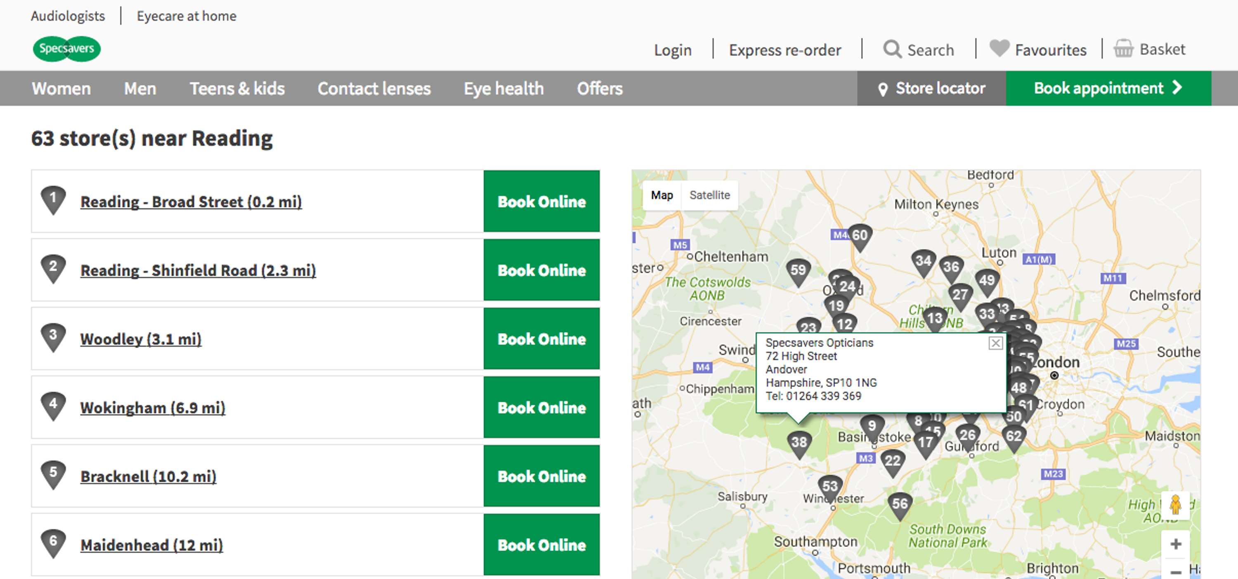Open the Eye health menu
The width and height of the screenshot is (1238, 579).
click(503, 89)
